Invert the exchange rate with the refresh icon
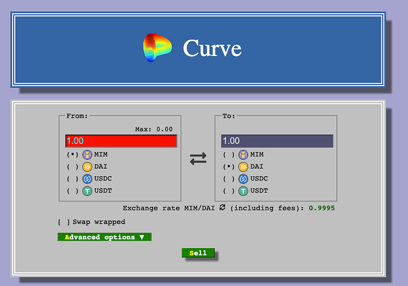This screenshot has height=286, width=408. point(222,207)
